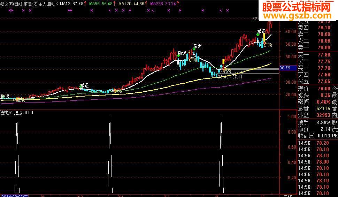This screenshot has width=338, height=197.
Task: Click the 现价 78.00 quote field
Action: [314, 89]
